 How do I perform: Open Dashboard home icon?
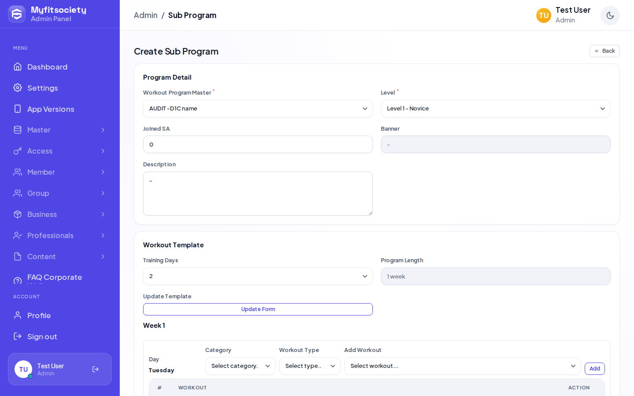tap(18, 66)
